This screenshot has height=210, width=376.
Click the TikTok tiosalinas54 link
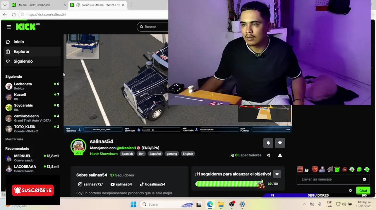[152, 184]
